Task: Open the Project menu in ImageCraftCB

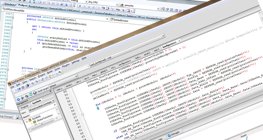Action: 41,75
